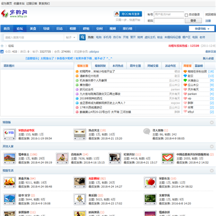Click the 登录 login button
The height and width of the screenshot is (216, 216).
[x=193, y=20]
